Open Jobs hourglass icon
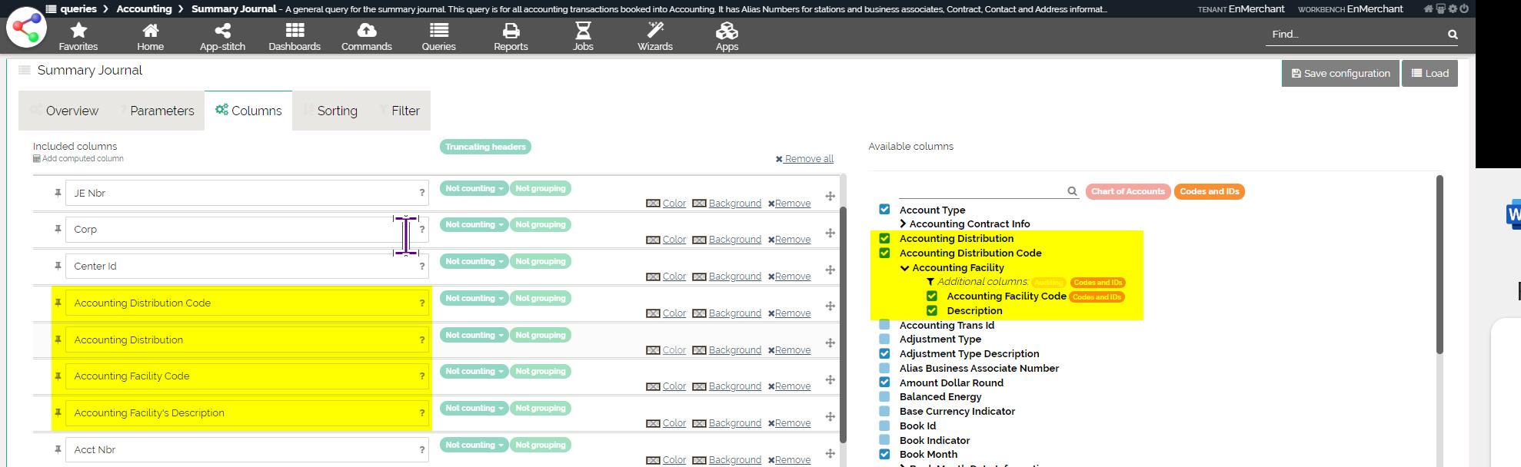The height and width of the screenshot is (467, 1521). [583, 31]
